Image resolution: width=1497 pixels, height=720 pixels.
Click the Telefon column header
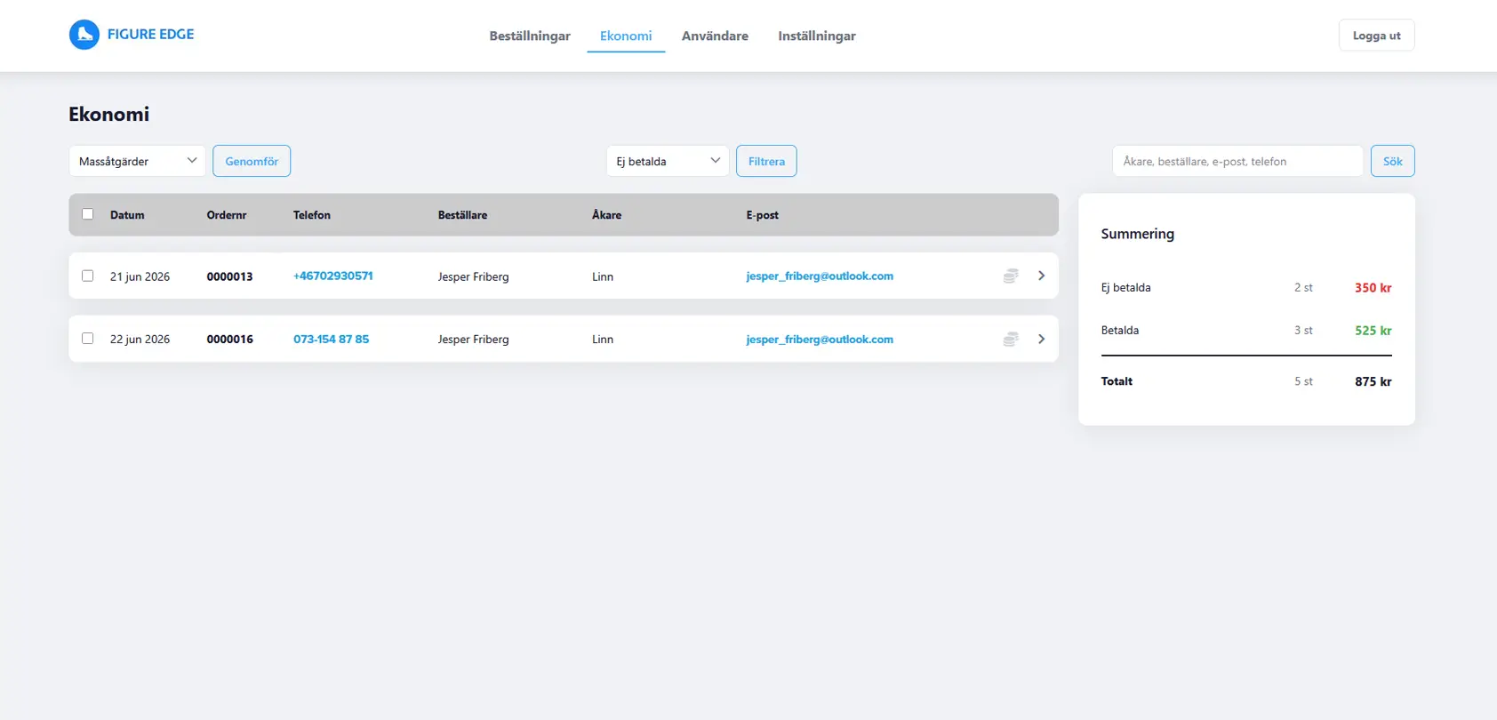312,215
